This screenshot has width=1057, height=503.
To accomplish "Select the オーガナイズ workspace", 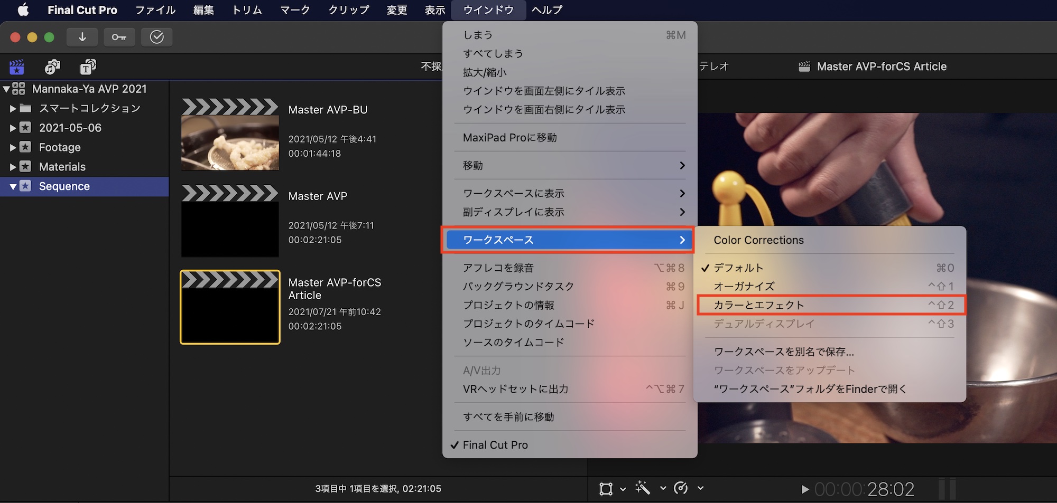I will tap(830, 287).
